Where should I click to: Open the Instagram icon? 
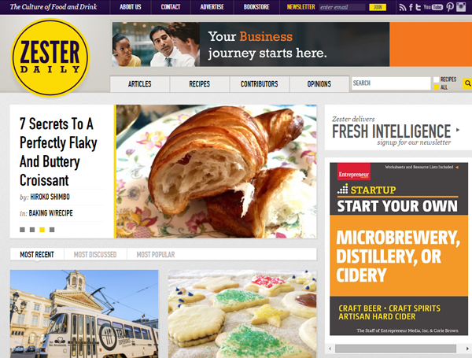click(461, 7)
